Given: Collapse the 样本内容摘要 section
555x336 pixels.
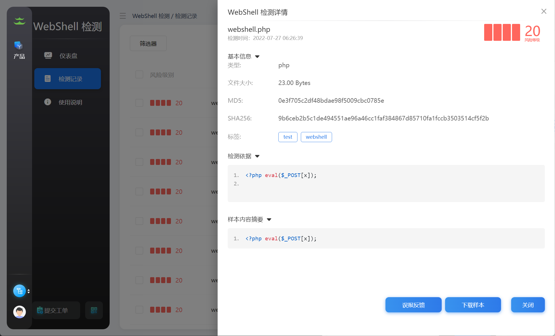Looking at the screenshot, I should (269, 219).
